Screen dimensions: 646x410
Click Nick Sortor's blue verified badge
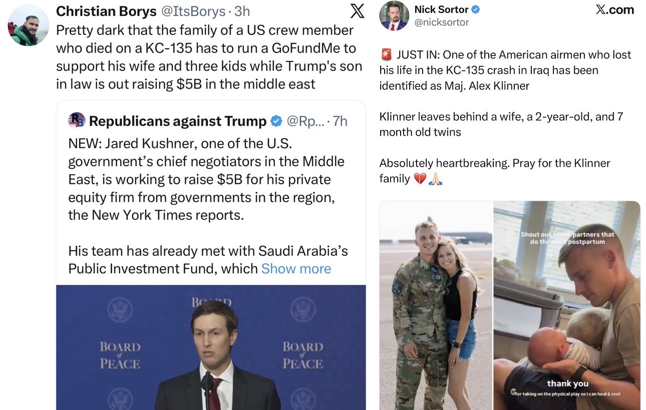point(476,9)
